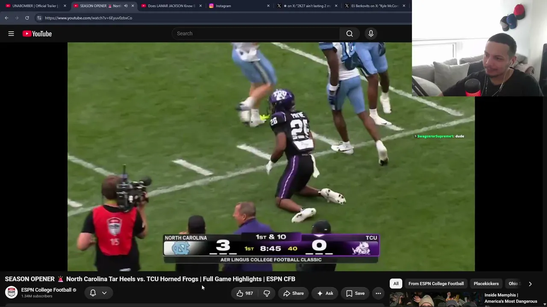Ask about this video
Viewport: 547px width, 307px height.
tap(325, 293)
